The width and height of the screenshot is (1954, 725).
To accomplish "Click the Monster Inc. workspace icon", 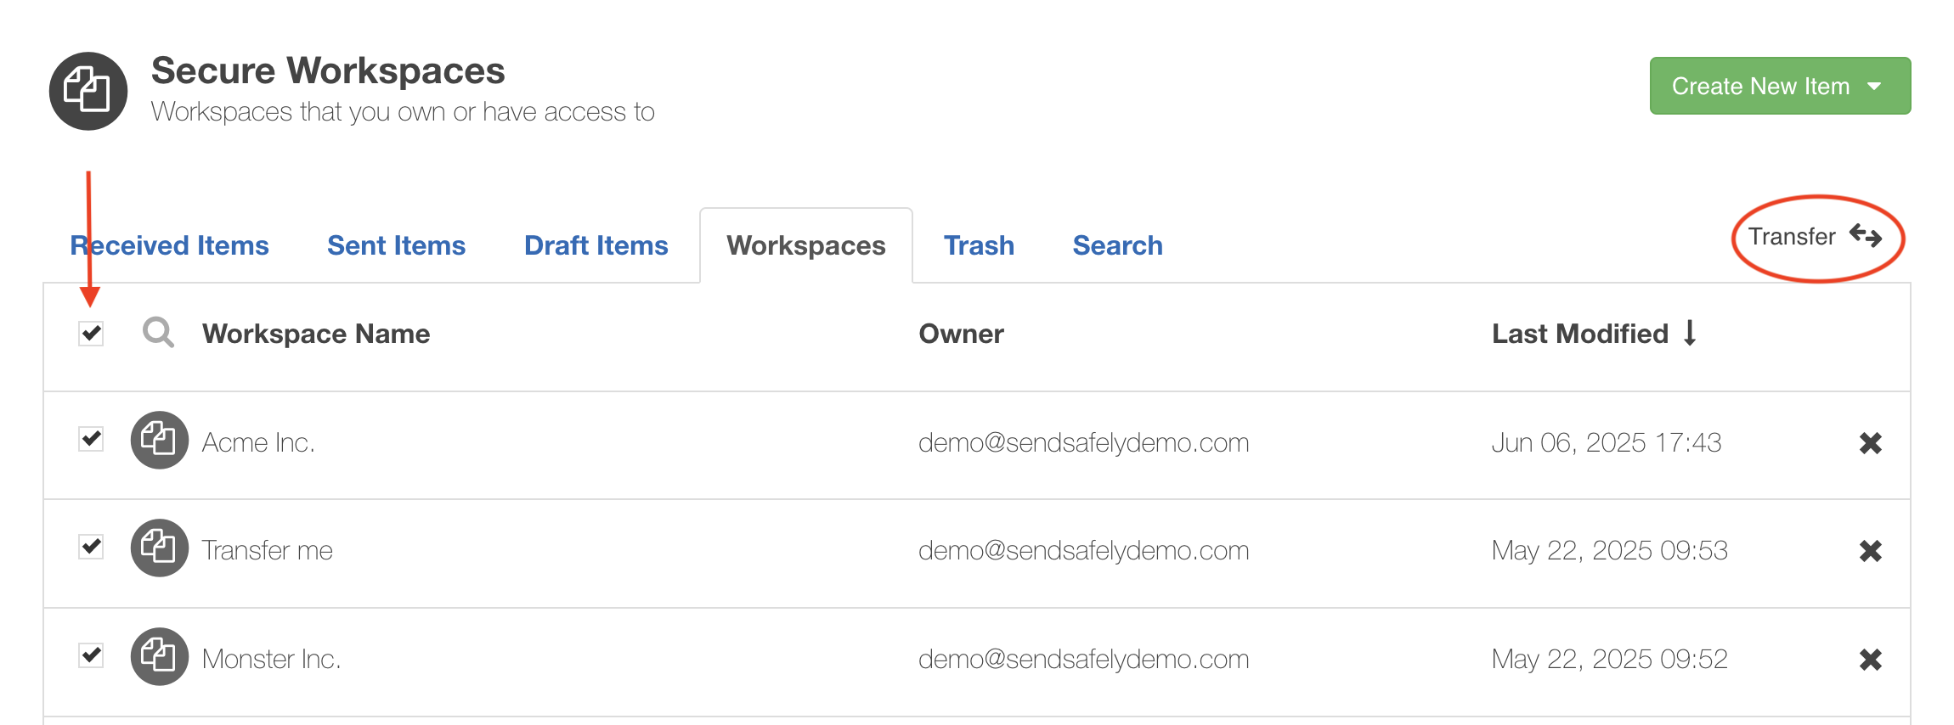I will [159, 657].
